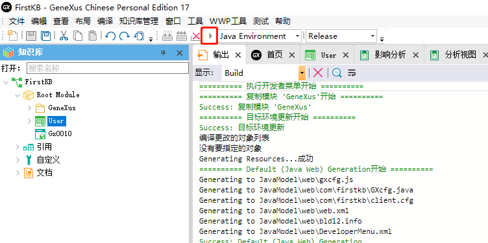Search the output with magnifier icon
The height and width of the screenshot is (243, 488).
337,73
